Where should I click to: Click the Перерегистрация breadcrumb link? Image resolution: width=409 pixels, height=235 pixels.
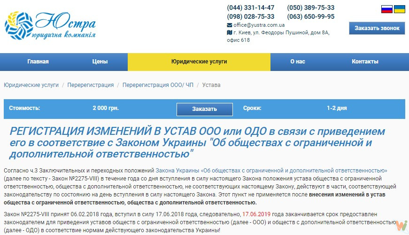coord(91,85)
